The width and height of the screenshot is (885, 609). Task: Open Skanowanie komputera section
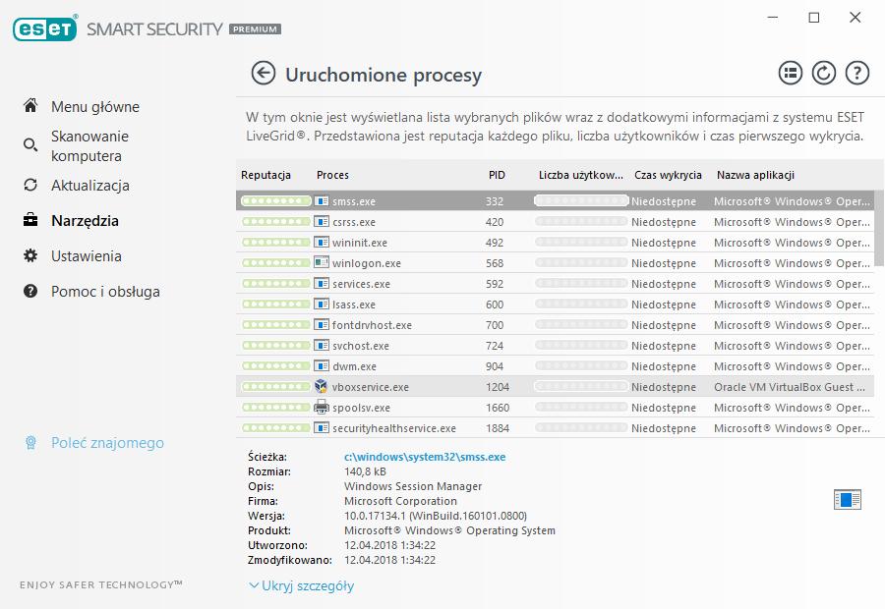pyautogui.click(x=89, y=146)
